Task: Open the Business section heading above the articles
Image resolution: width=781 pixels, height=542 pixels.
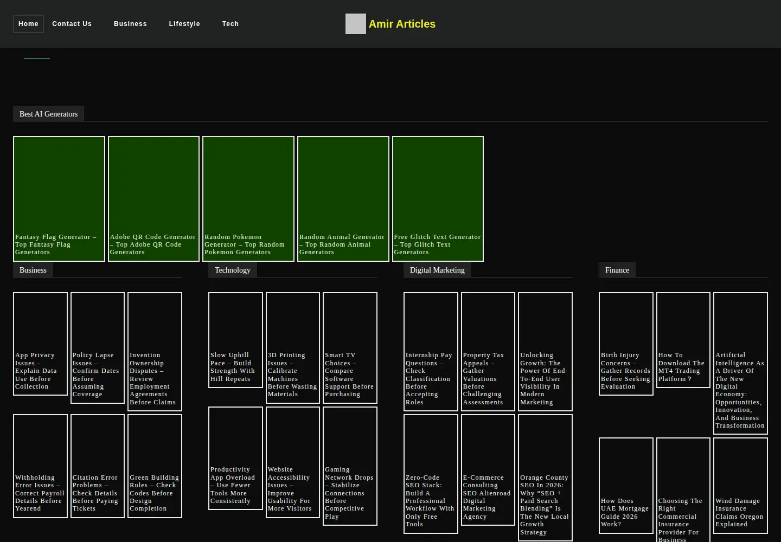Action: (33, 270)
